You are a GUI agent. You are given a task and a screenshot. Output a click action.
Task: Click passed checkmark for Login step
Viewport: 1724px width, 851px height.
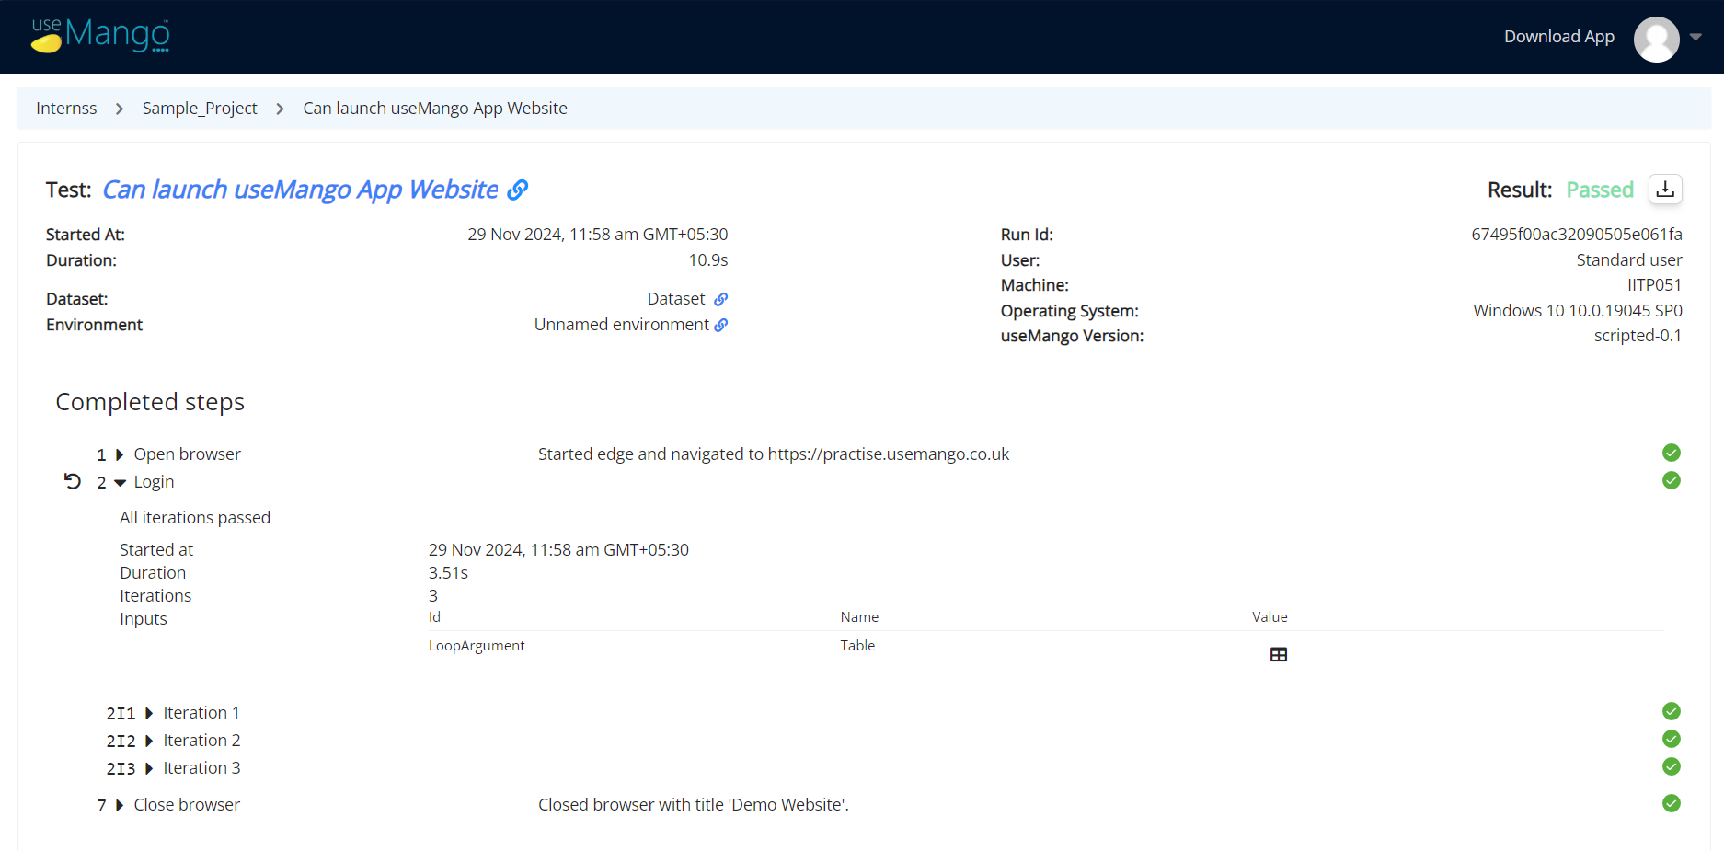[1672, 480]
